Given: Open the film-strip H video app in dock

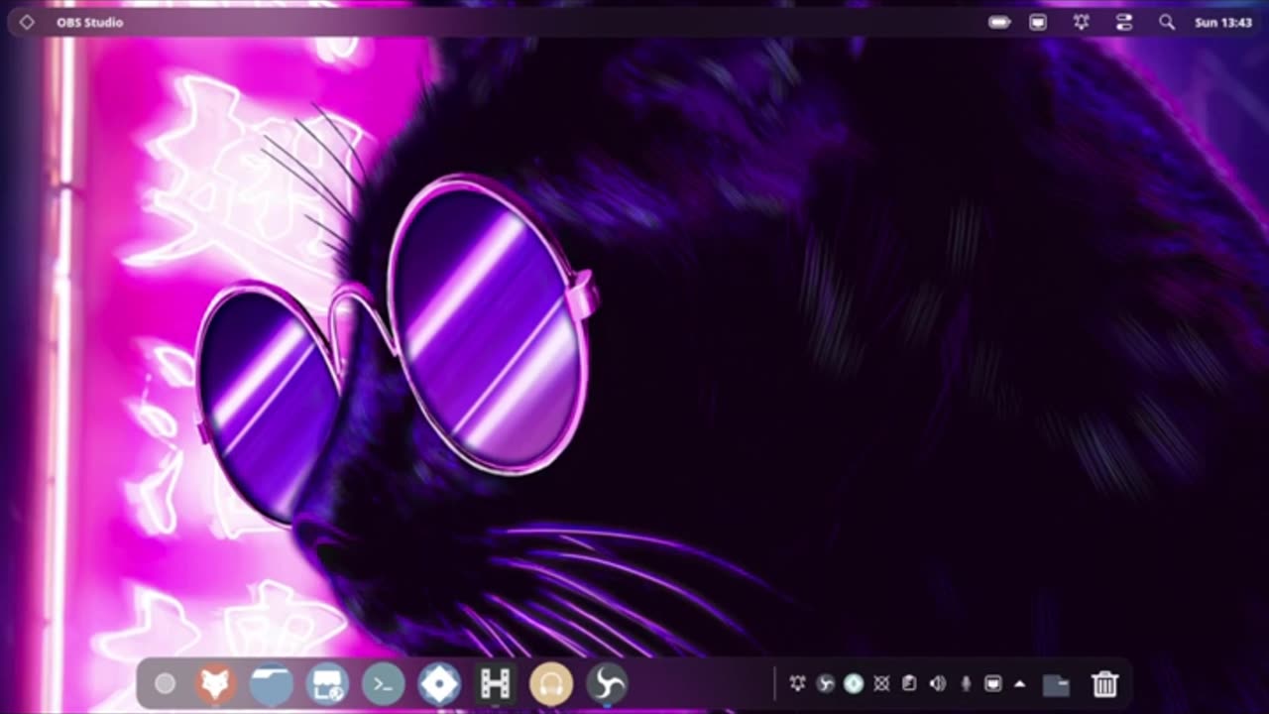Looking at the screenshot, I should [x=495, y=683].
